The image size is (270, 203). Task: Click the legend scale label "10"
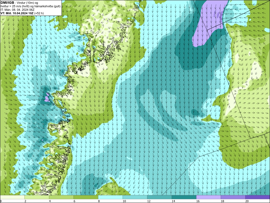[124, 201]
